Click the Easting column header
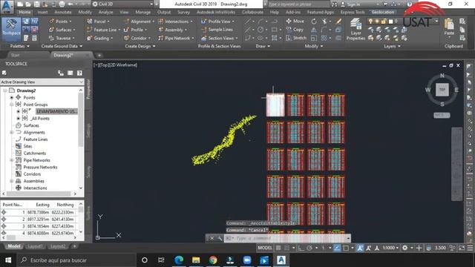The width and height of the screenshot is (475, 267). coord(42,205)
